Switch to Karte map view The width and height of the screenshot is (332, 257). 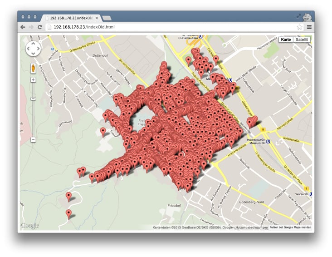(x=286, y=40)
